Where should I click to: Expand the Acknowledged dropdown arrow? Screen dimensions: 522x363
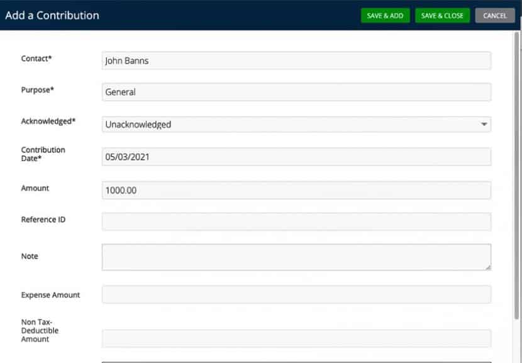coord(484,125)
